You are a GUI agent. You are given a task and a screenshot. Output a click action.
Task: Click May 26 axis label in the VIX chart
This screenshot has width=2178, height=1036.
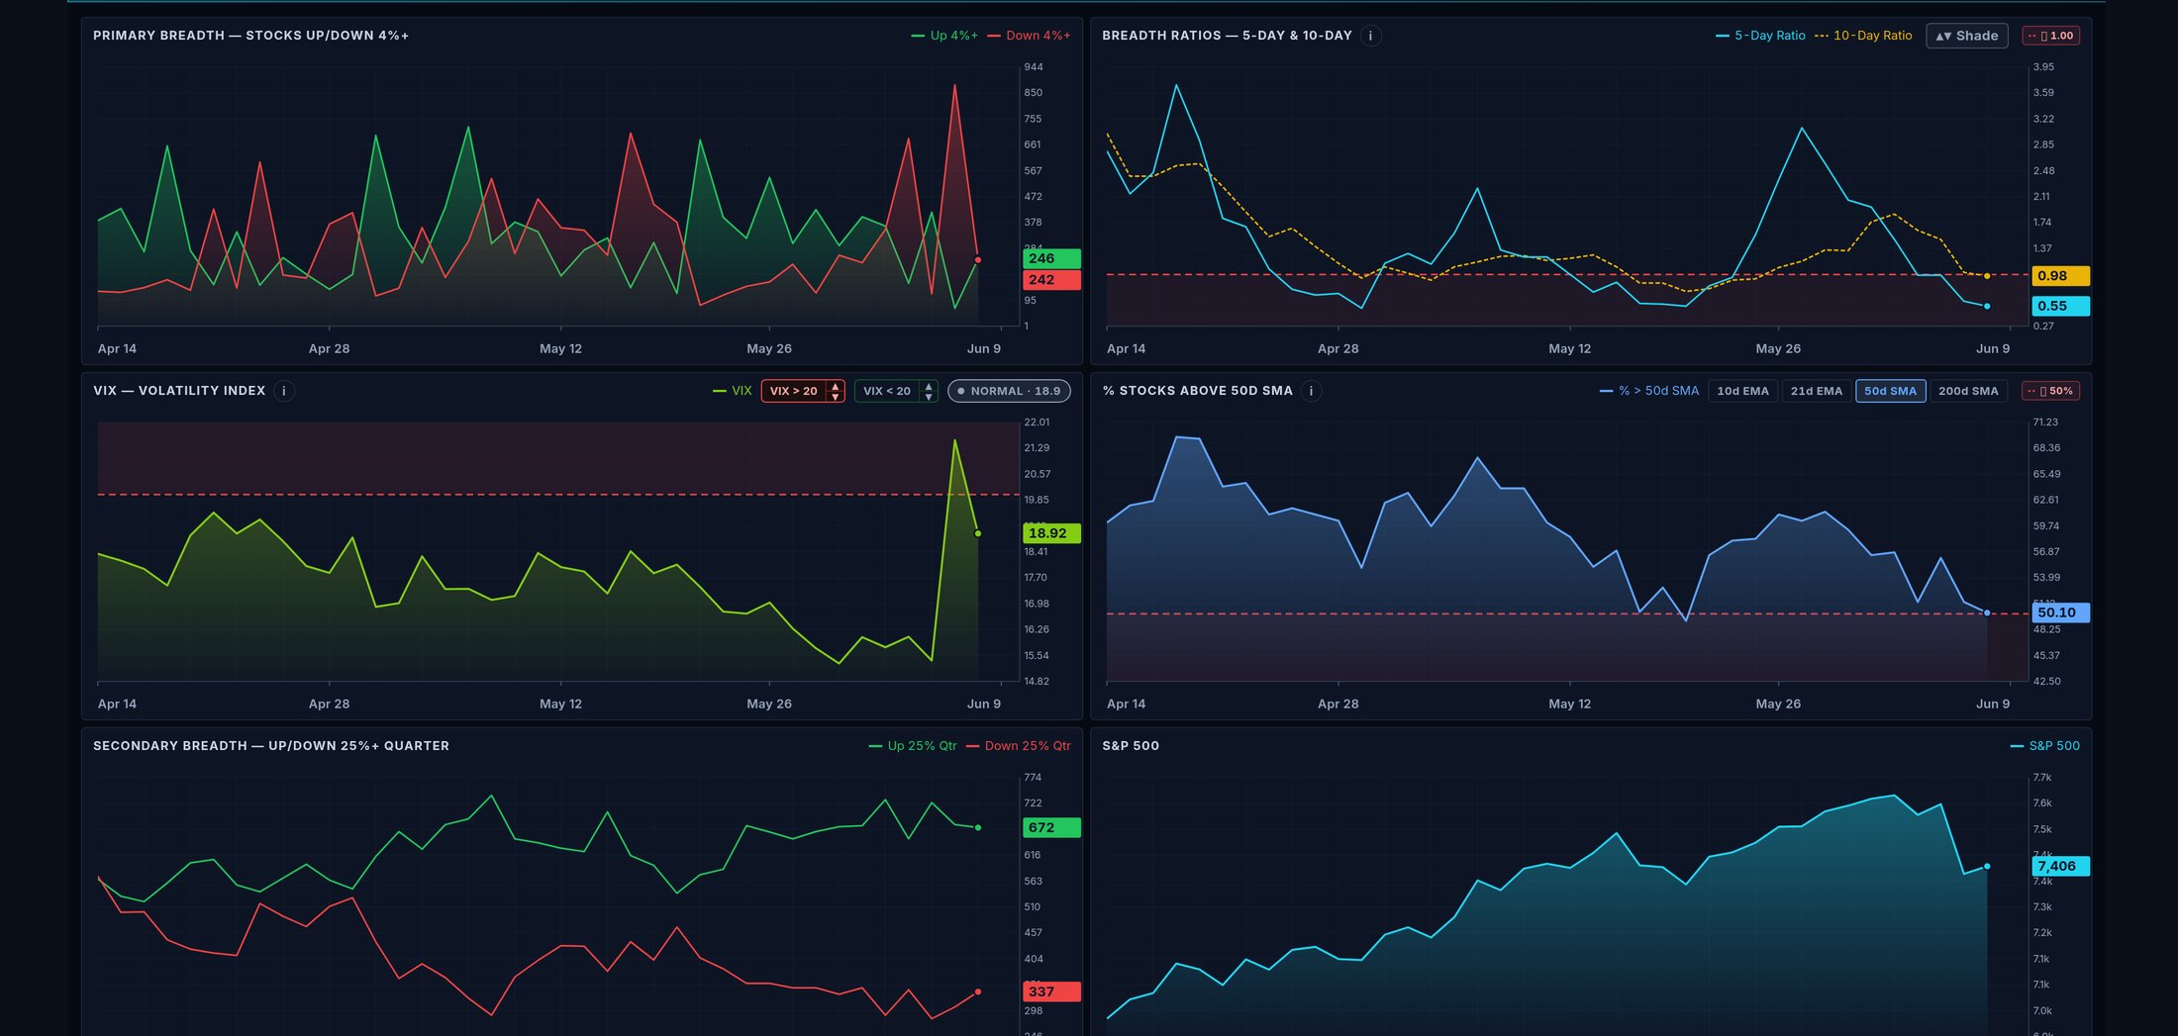pyautogui.click(x=769, y=704)
